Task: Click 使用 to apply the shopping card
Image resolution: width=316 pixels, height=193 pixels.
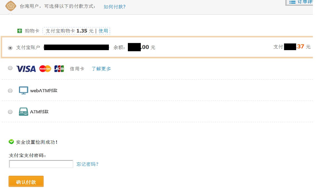Action: pos(103,31)
